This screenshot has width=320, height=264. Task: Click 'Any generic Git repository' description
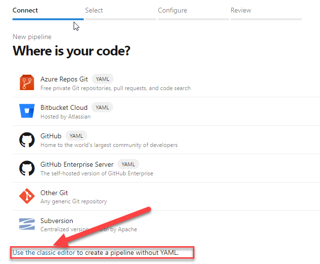tap(74, 201)
